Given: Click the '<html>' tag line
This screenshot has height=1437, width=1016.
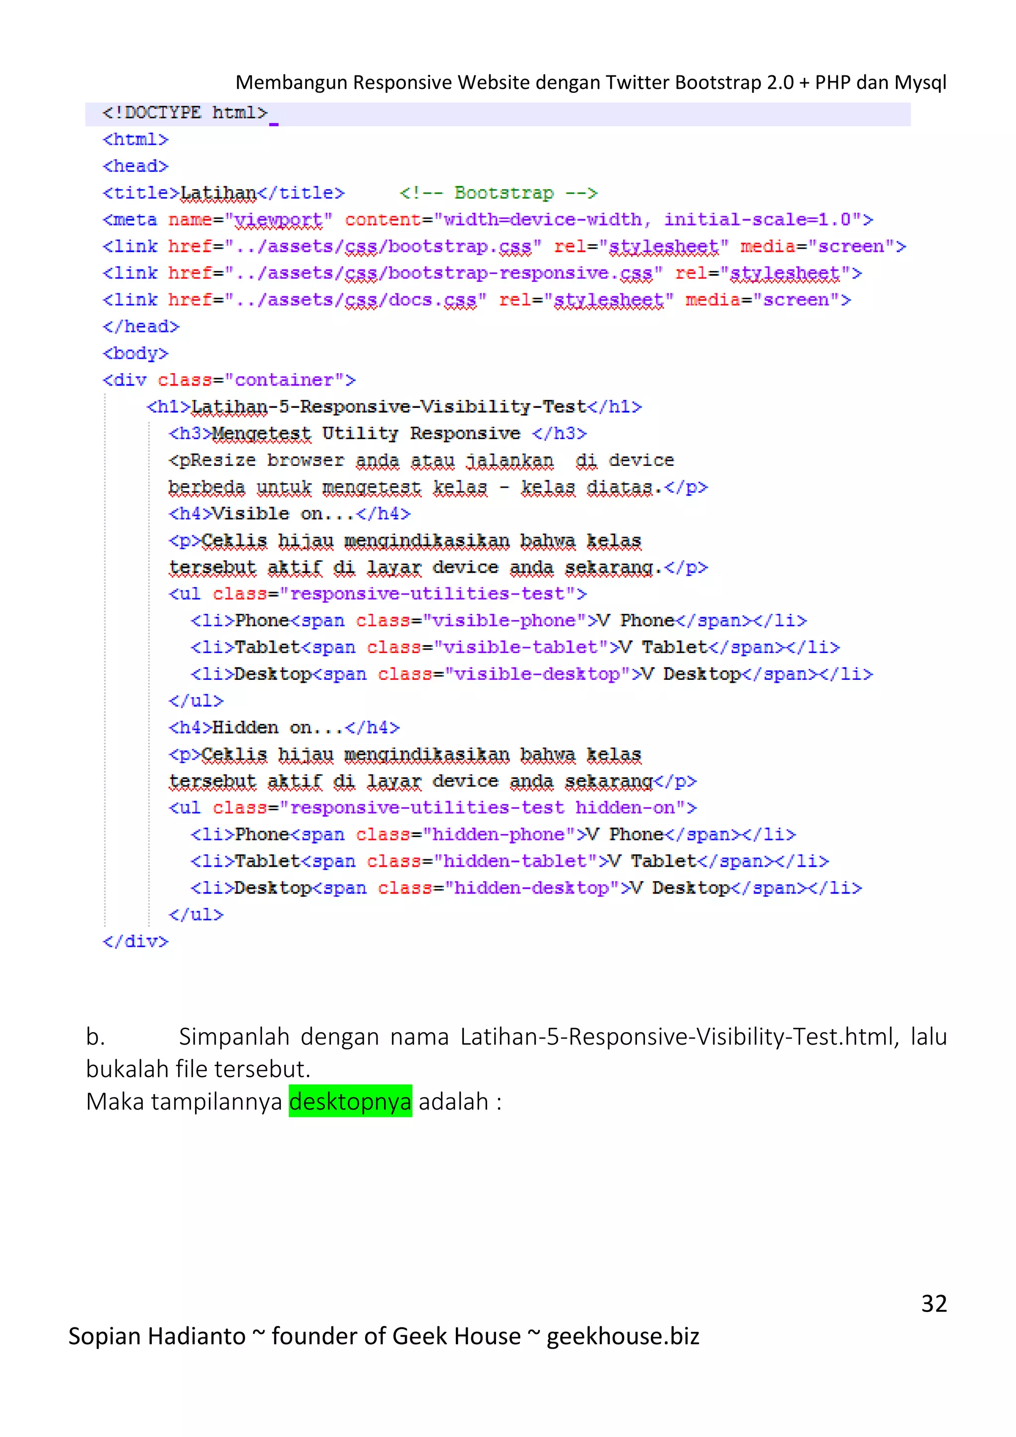Looking at the screenshot, I should point(135,139).
